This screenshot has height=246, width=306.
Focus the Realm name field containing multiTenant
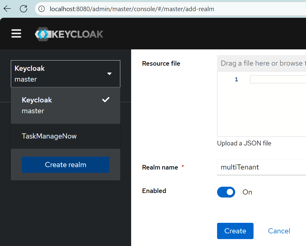click(x=261, y=167)
